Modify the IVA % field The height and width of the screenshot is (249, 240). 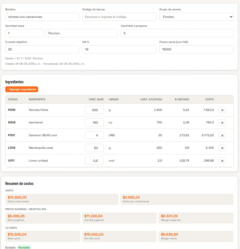coord(119,49)
